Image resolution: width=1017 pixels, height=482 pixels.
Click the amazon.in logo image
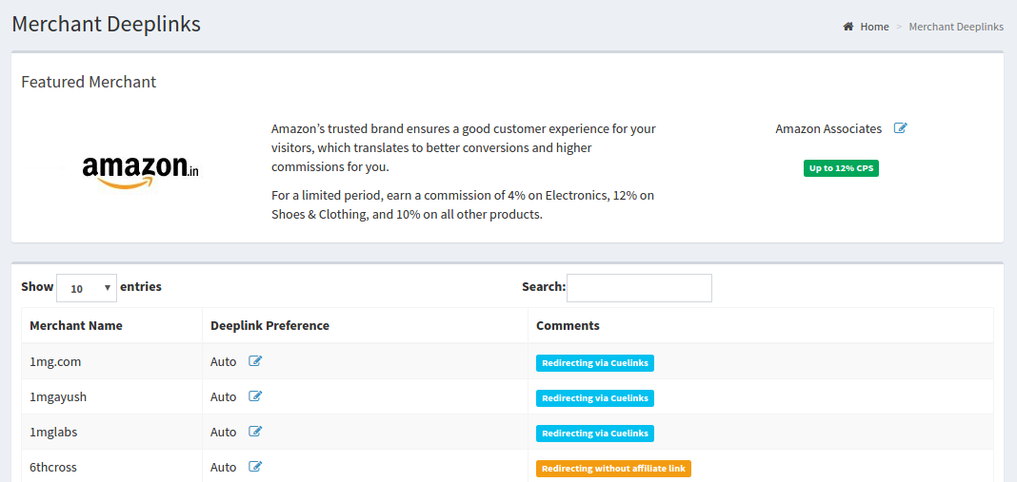pyautogui.click(x=141, y=172)
